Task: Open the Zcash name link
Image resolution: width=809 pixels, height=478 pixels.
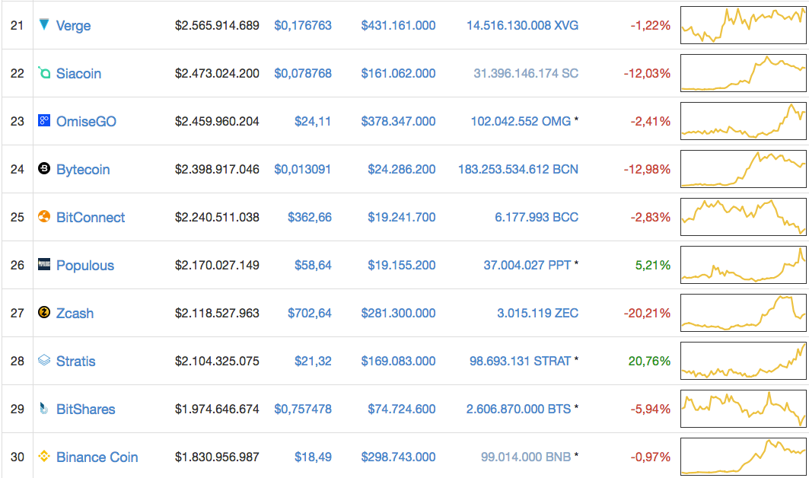Action: [75, 314]
